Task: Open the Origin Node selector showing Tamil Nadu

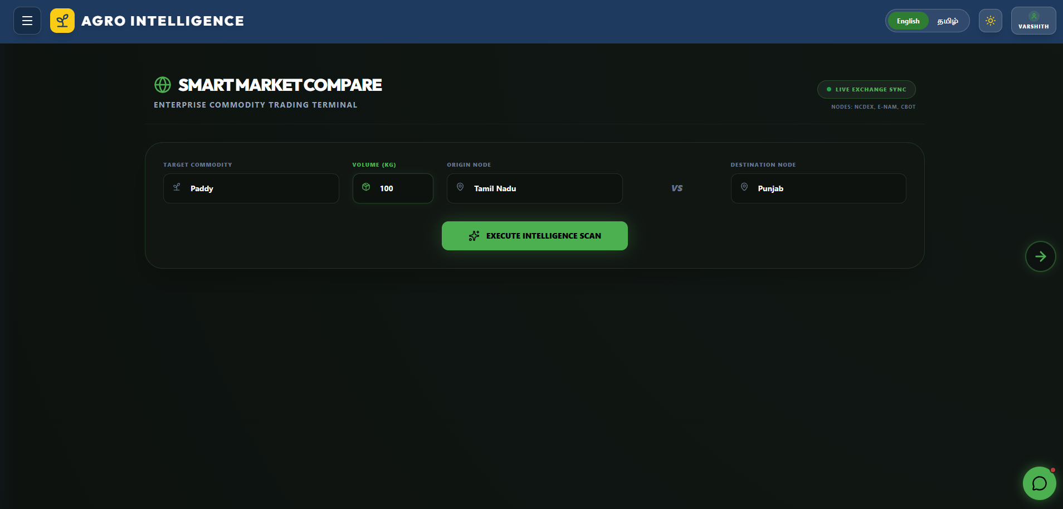Action: (x=535, y=188)
